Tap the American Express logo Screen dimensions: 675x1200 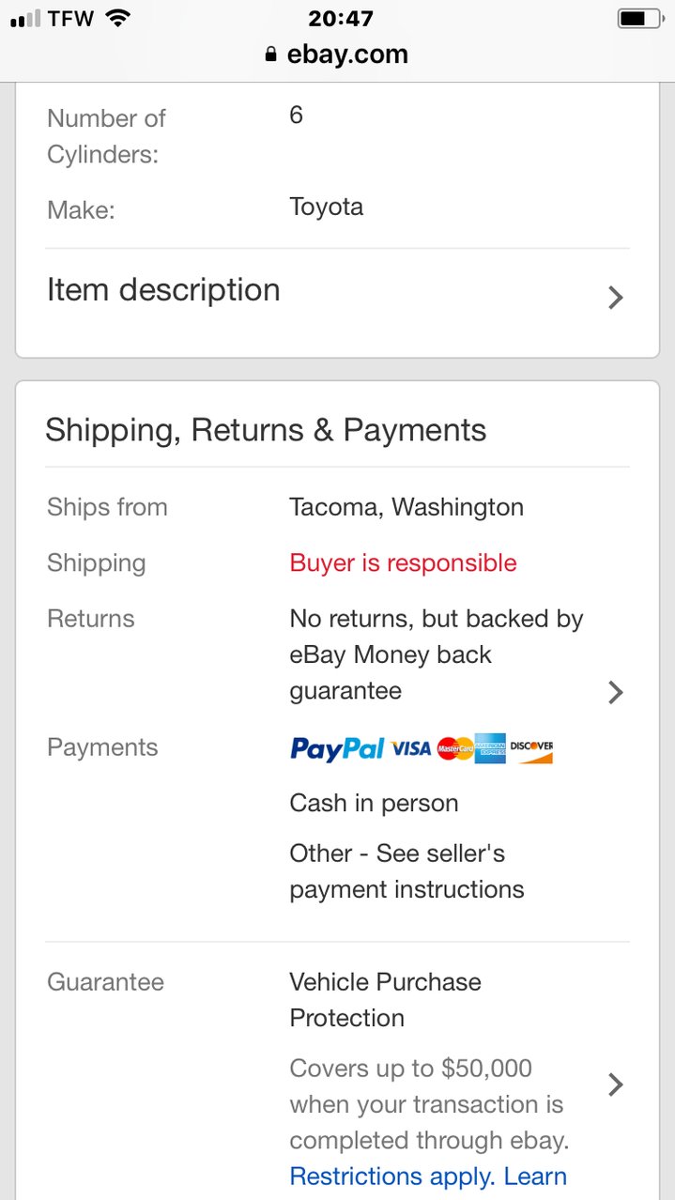490,748
